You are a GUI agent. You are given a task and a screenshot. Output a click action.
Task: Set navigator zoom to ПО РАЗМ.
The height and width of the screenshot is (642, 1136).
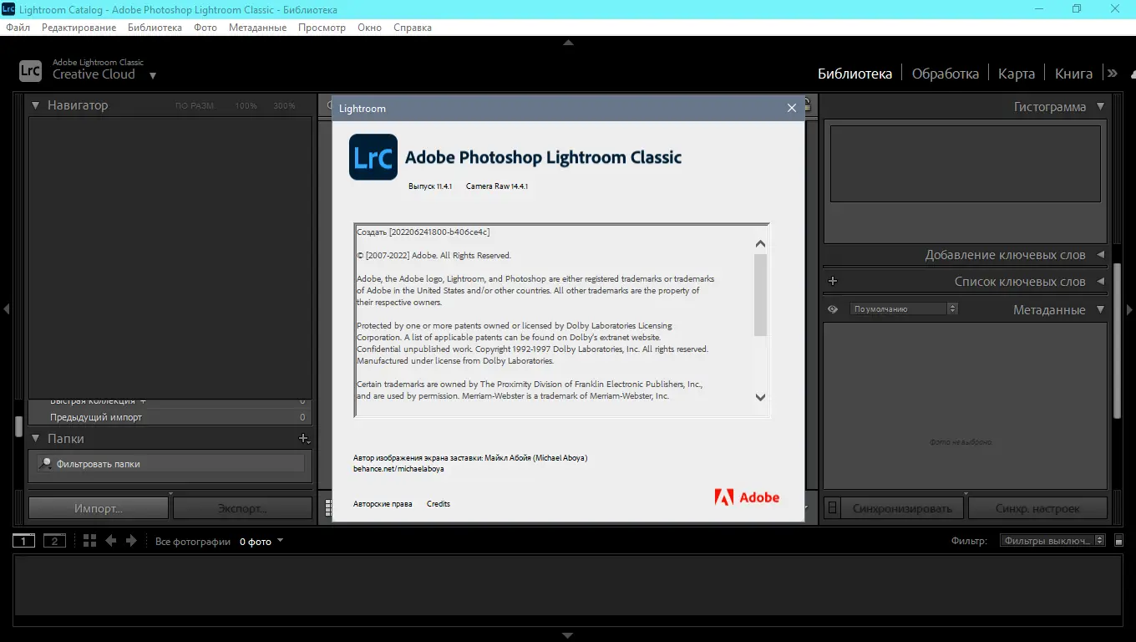click(x=195, y=106)
